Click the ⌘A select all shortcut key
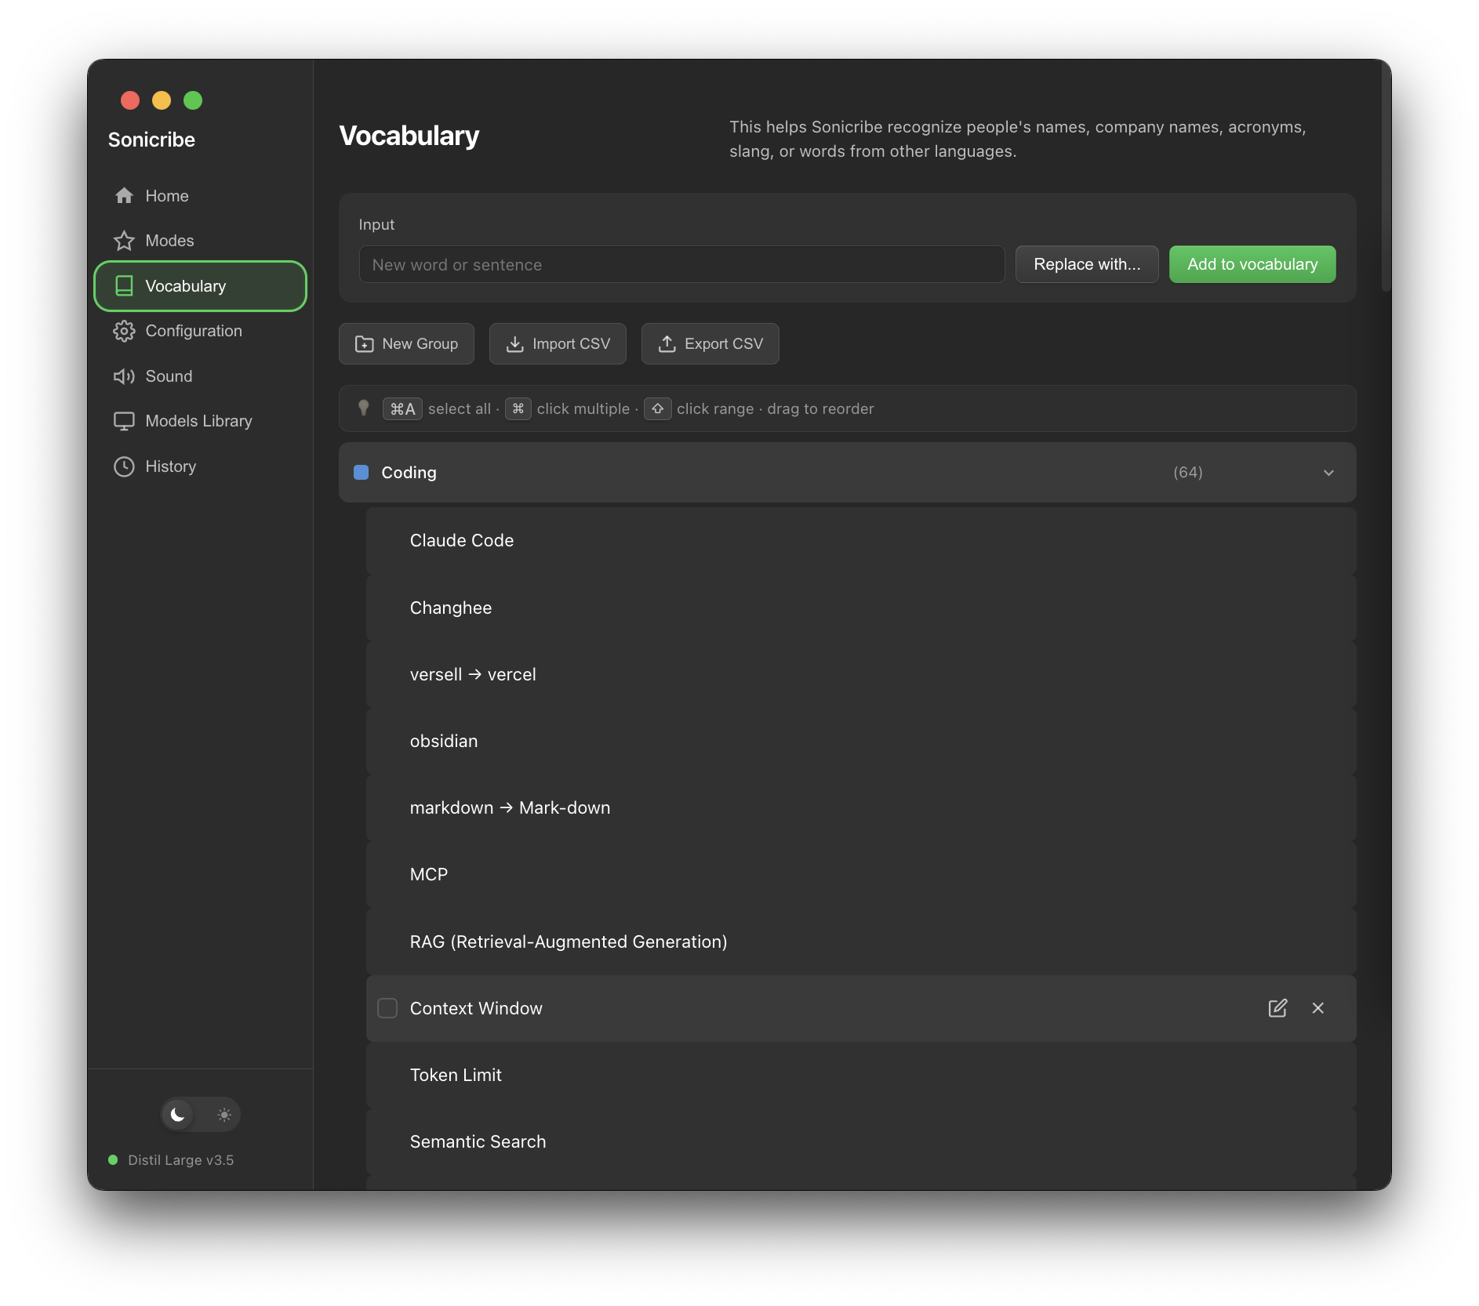This screenshot has height=1306, width=1479. (x=402, y=408)
